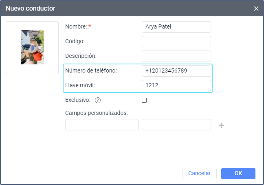Viewport: 264px width, 185px height.
Task: Click the driver photo thumbnail
Action: pyautogui.click(x=32, y=47)
